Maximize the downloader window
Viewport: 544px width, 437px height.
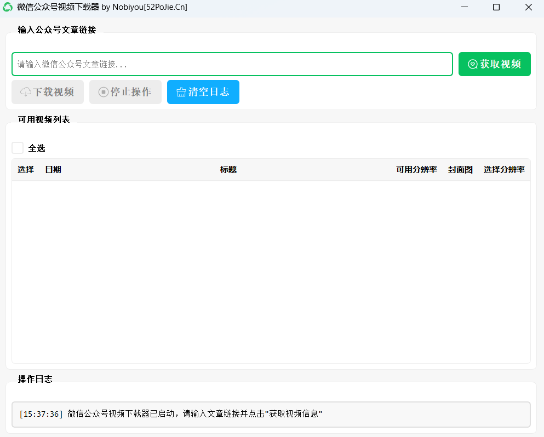[496, 7]
